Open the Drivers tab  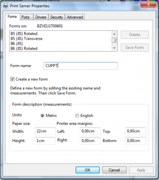[41, 17]
